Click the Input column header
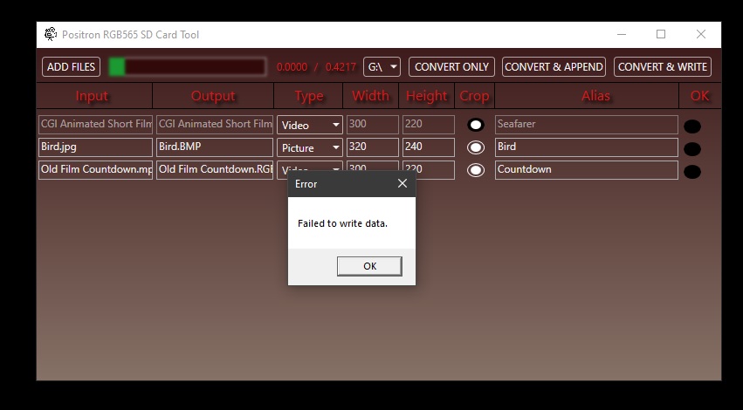 [x=93, y=96]
